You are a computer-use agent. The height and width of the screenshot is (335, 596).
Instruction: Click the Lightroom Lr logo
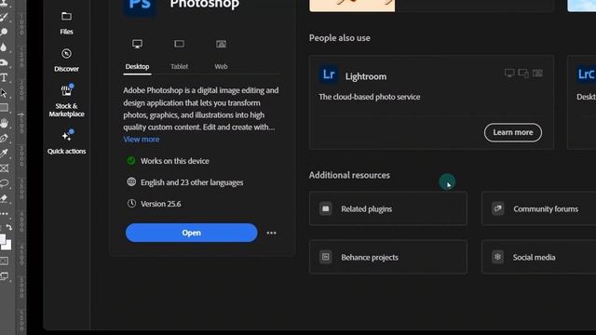click(x=329, y=74)
